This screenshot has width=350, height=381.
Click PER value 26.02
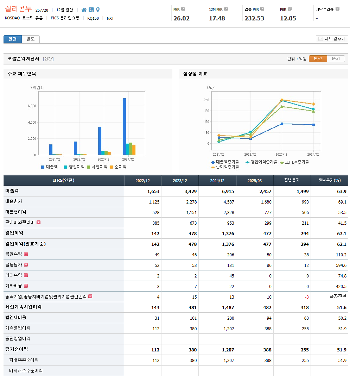182,18
